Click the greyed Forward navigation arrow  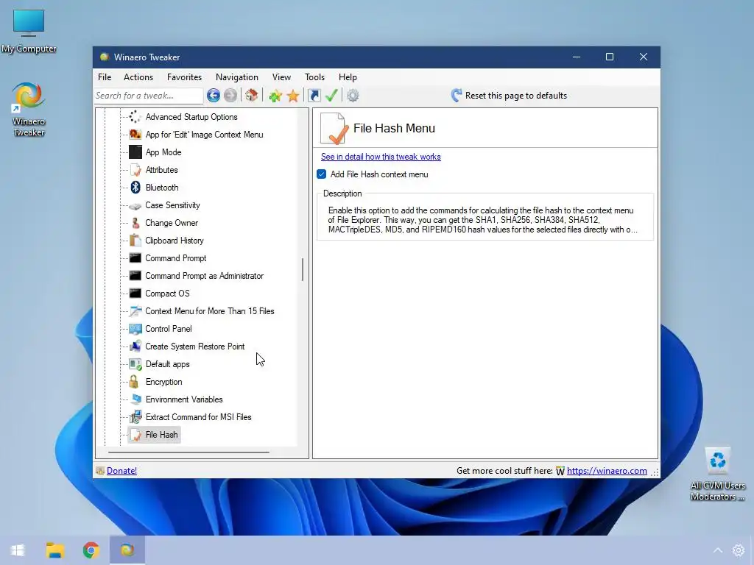(x=230, y=96)
